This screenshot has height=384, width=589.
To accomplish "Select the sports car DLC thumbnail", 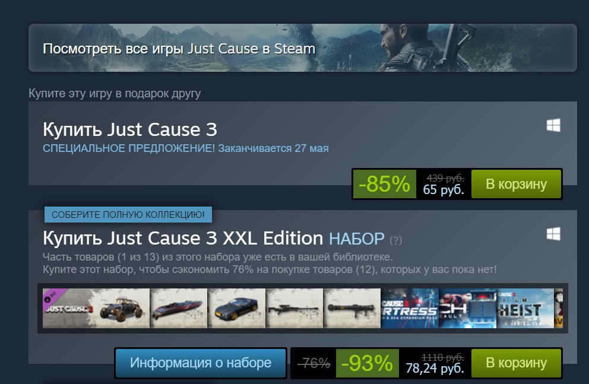I will point(237,308).
